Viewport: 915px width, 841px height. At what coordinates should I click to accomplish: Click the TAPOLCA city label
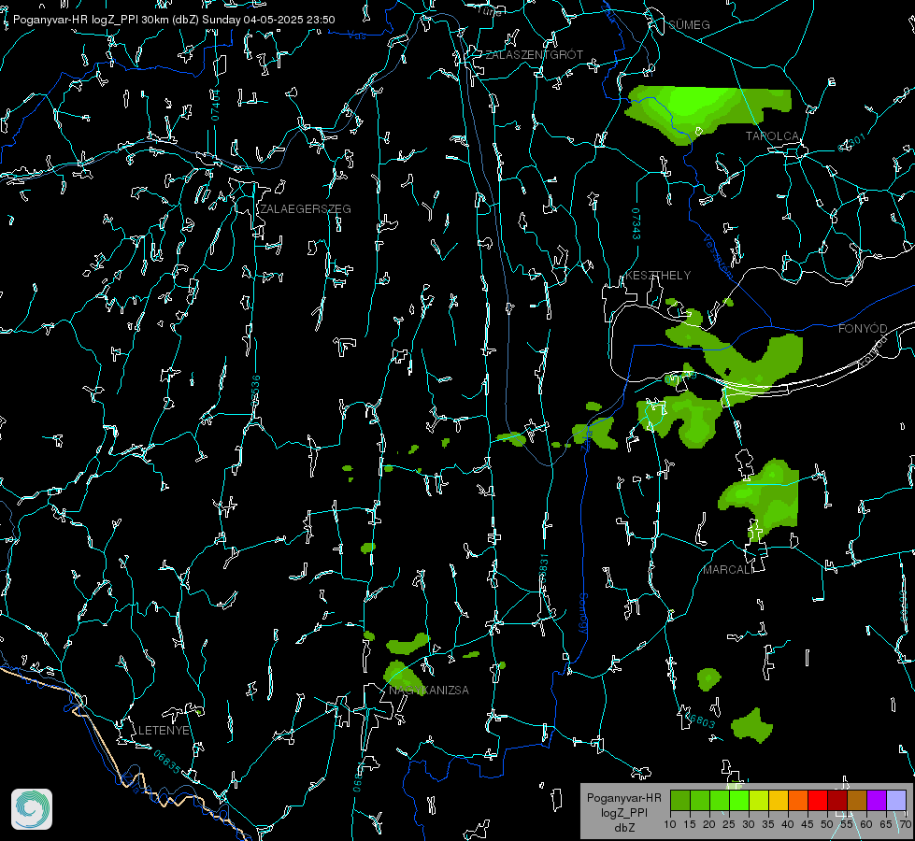(x=772, y=136)
